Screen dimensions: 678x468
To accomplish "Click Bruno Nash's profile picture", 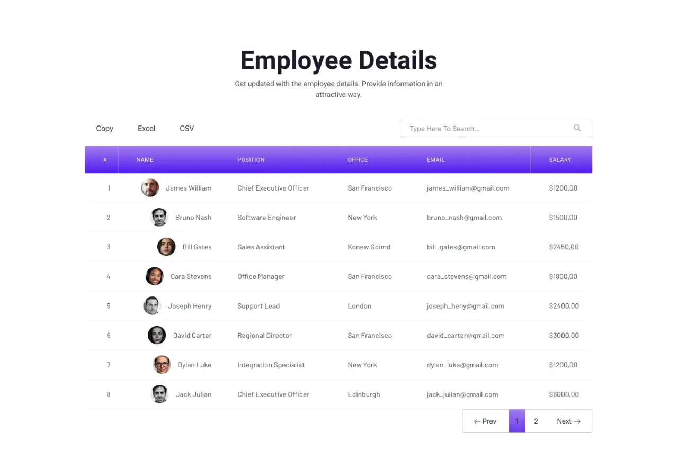I will click(x=159, y=218).
